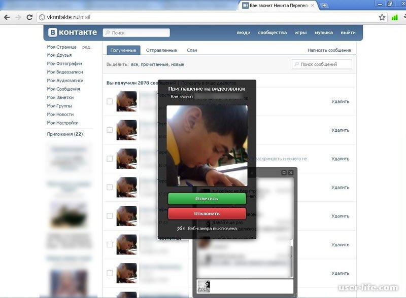Bookmark page with star icon
This screenshot has height=298, width=406.
[382, 17]
